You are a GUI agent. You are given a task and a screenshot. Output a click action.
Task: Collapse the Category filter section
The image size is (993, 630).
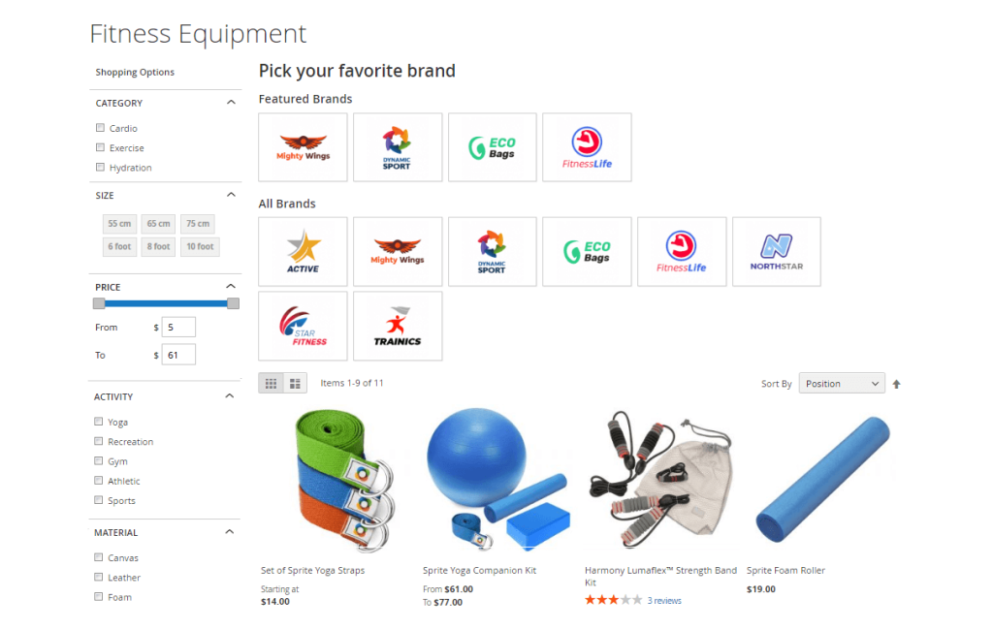click(231, 103)
